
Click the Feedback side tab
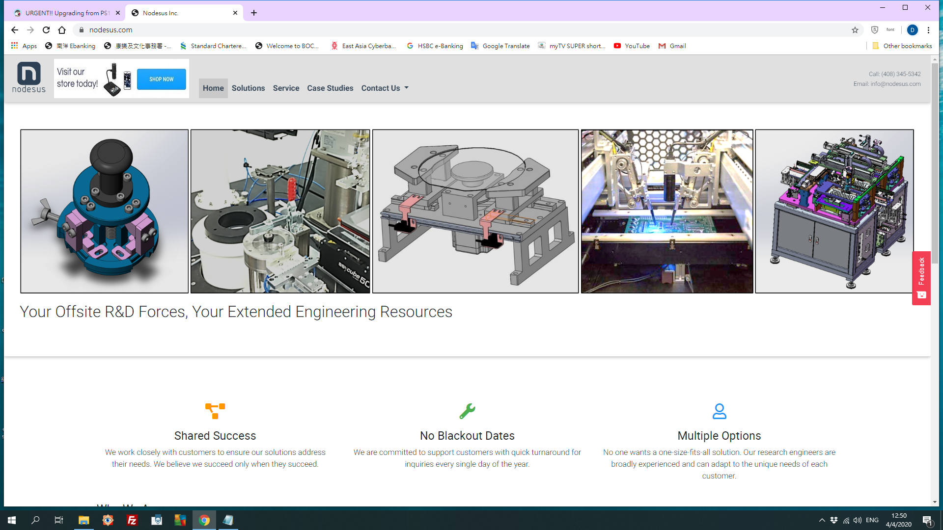click(x=921, y=278)
